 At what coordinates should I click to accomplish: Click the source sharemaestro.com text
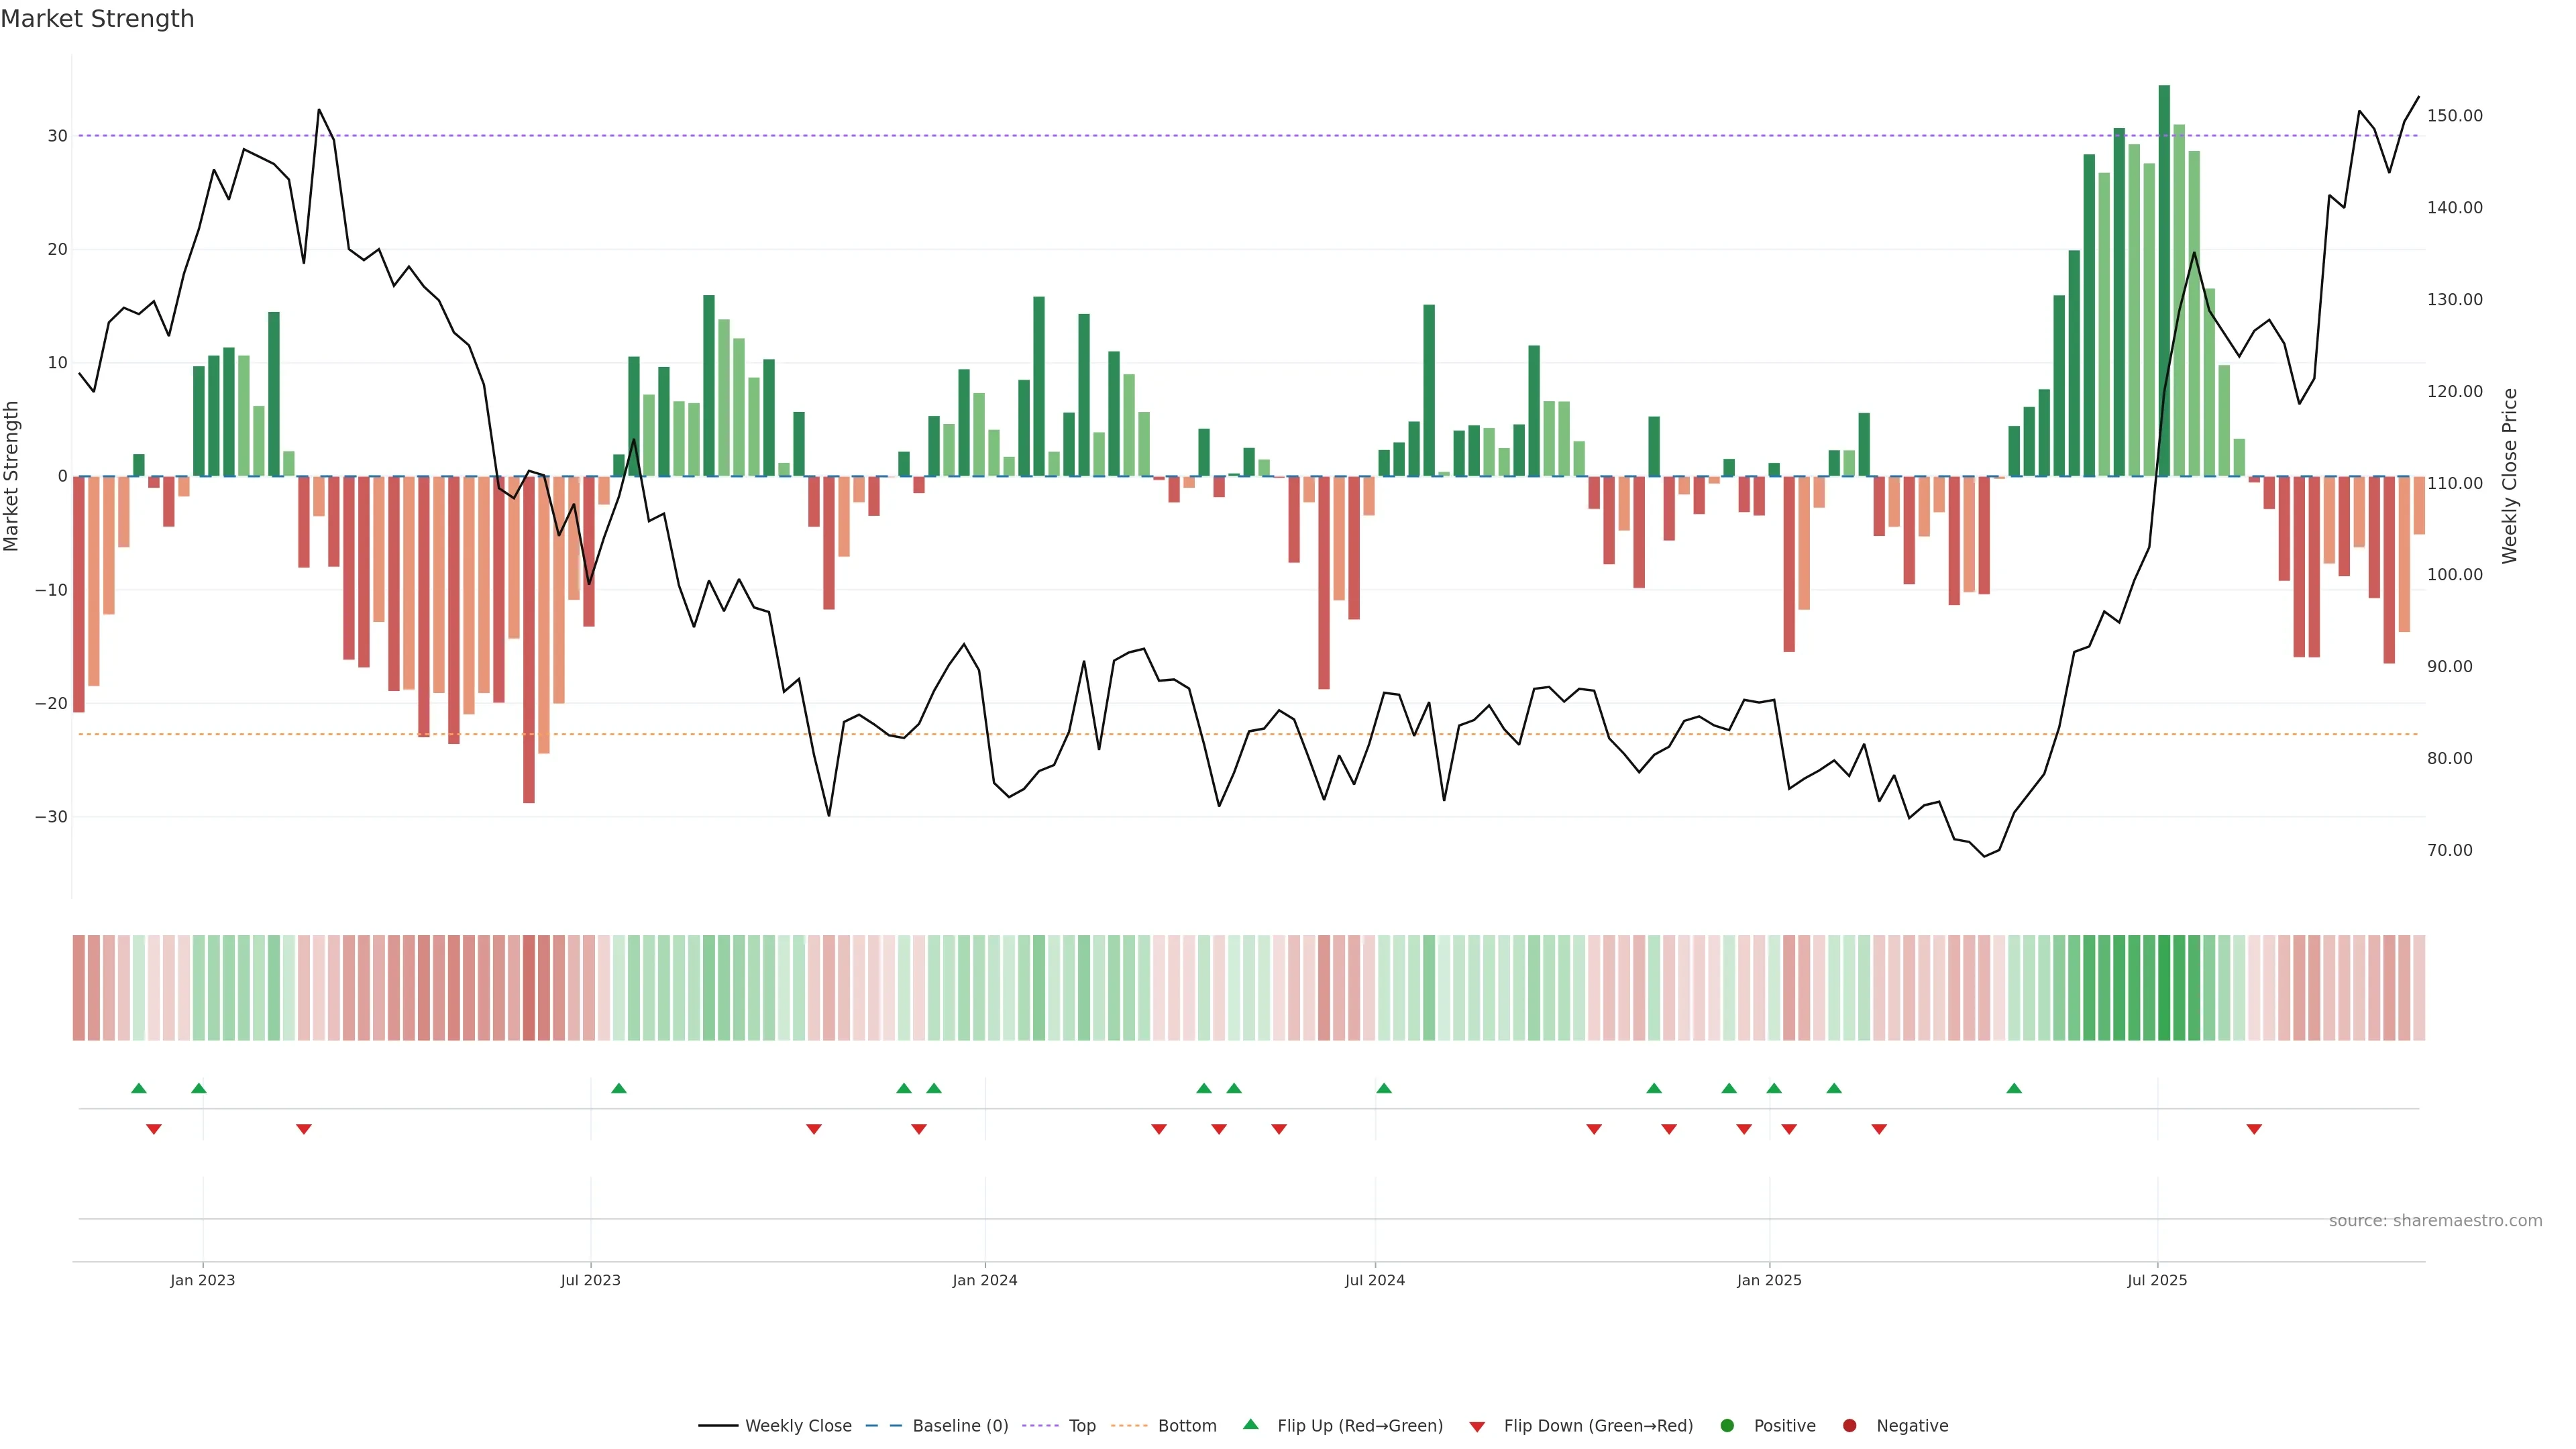[x=2435, y=1221]
